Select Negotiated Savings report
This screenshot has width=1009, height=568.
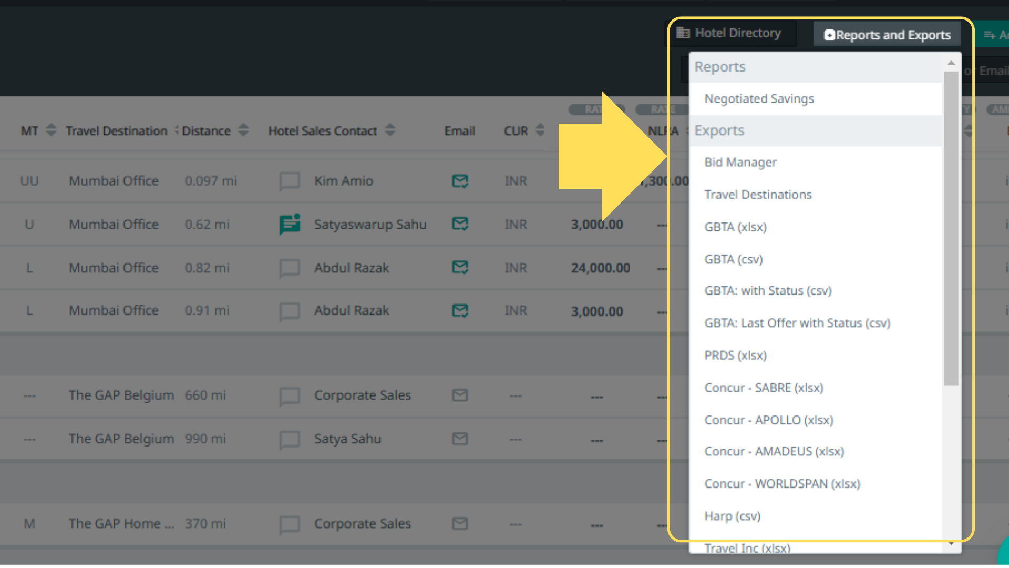759,99
